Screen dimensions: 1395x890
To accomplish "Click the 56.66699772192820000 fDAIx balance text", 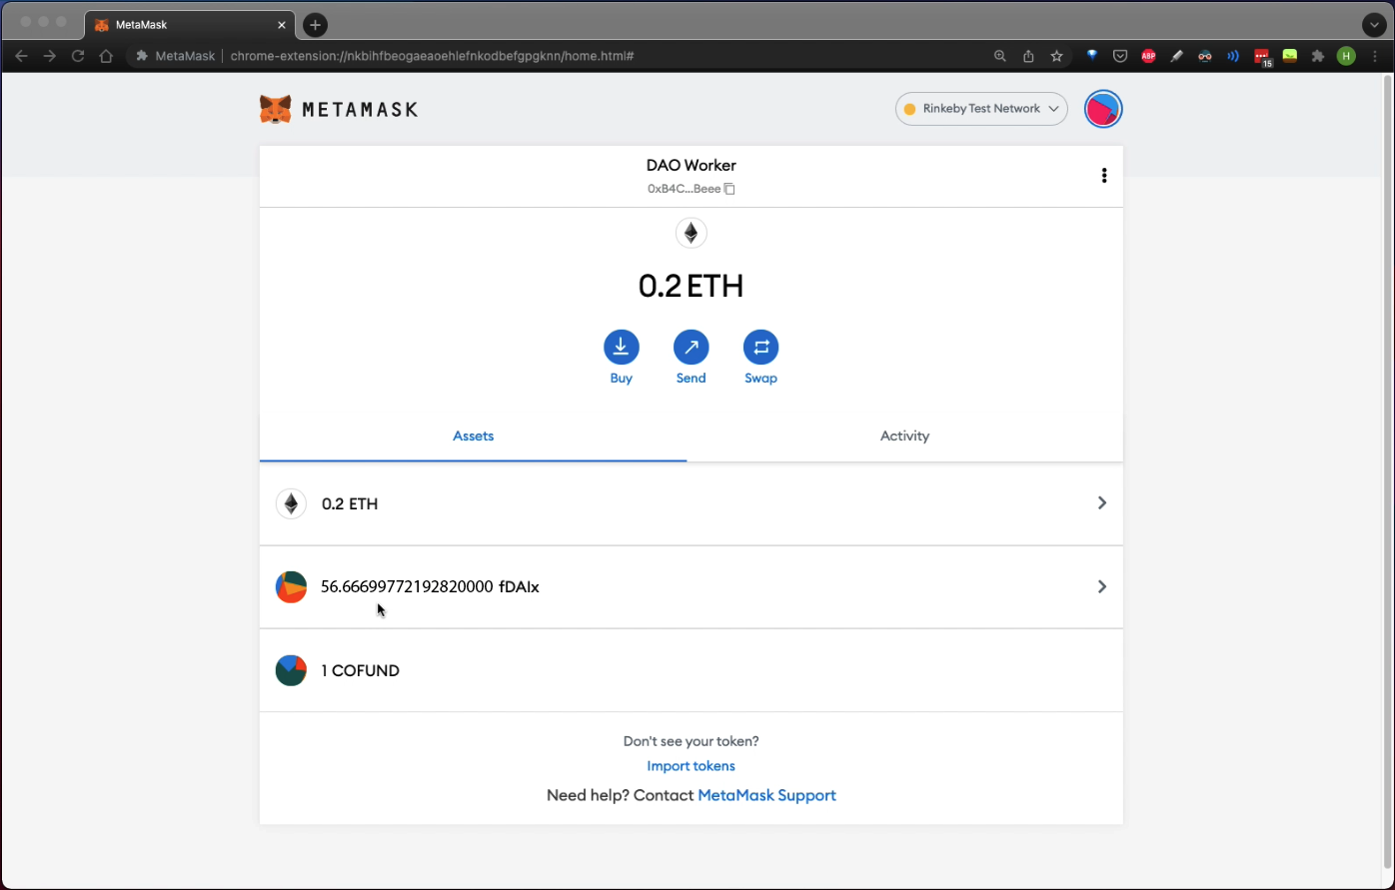I will tap(430, 587).
